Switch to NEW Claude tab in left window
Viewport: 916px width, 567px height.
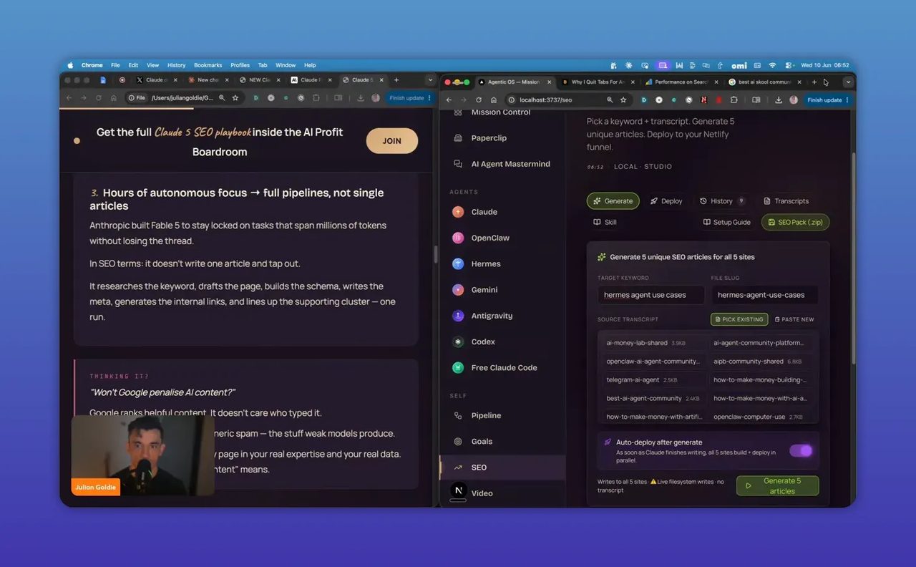tap(259, 80)
